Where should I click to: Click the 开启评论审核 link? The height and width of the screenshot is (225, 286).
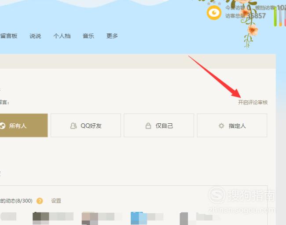click(x=253, y=102)
